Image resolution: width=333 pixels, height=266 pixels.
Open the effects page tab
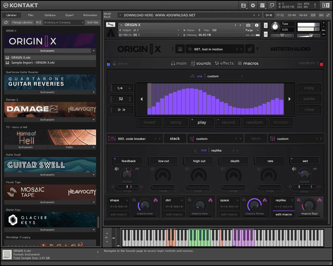(x=224, y=63)
